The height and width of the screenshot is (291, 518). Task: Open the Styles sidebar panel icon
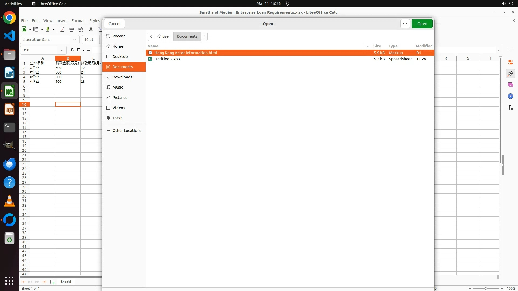pos(510,74)
